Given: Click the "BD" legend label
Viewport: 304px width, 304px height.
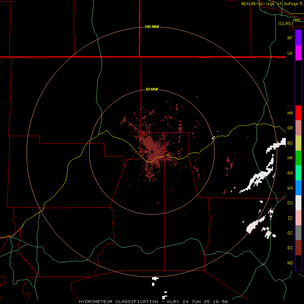Looking at the screenshot, I should click(x=290, y=143).
